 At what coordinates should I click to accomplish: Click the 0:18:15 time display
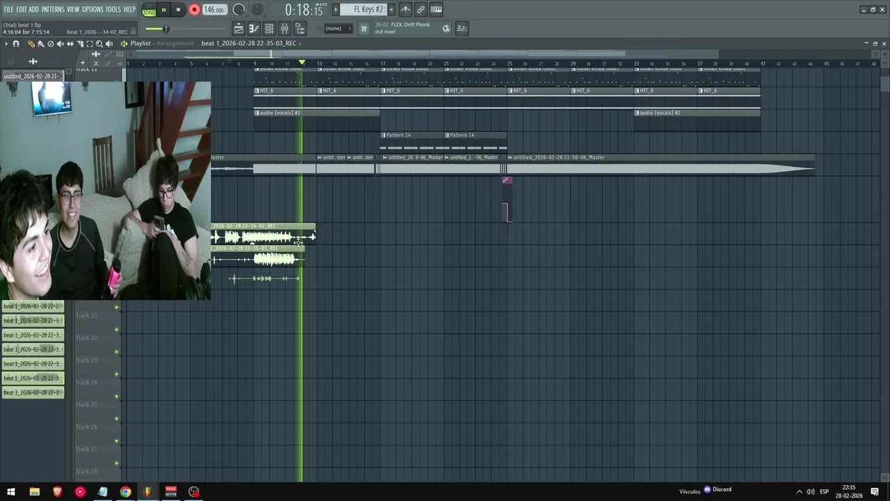click(304, 10)
